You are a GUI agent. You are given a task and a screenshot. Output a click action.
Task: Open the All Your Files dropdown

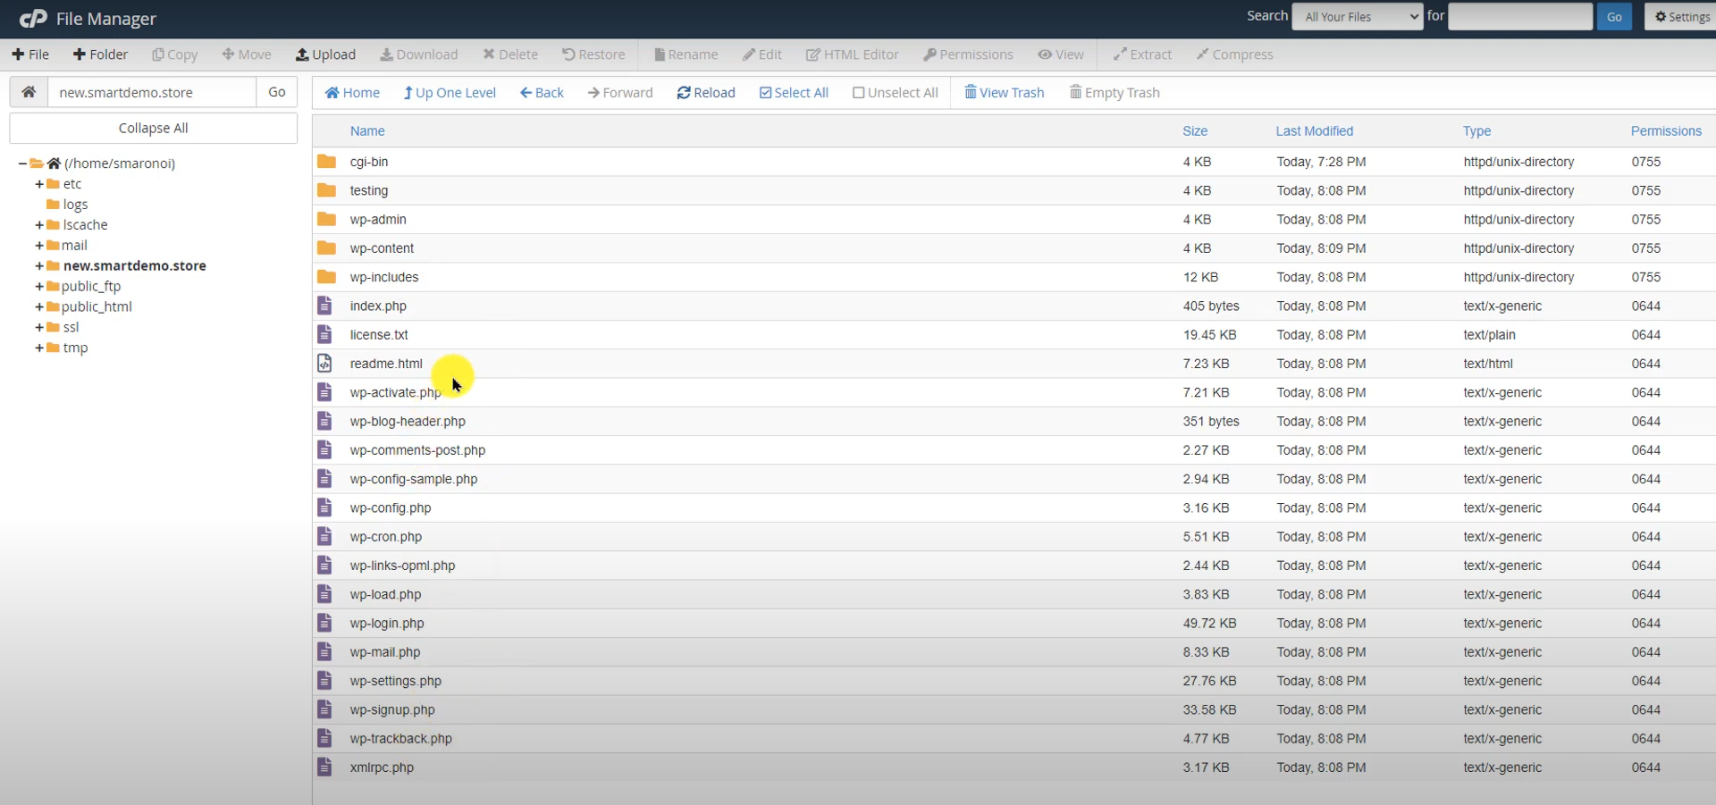(x=1357, y=16)
